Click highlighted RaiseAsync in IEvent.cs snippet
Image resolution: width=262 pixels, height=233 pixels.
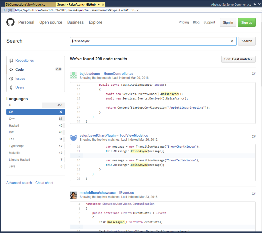(x=116, y=222)
